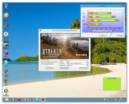Expand the Renderer dropdown list
The image size is (129, 104).
(87, 63)
